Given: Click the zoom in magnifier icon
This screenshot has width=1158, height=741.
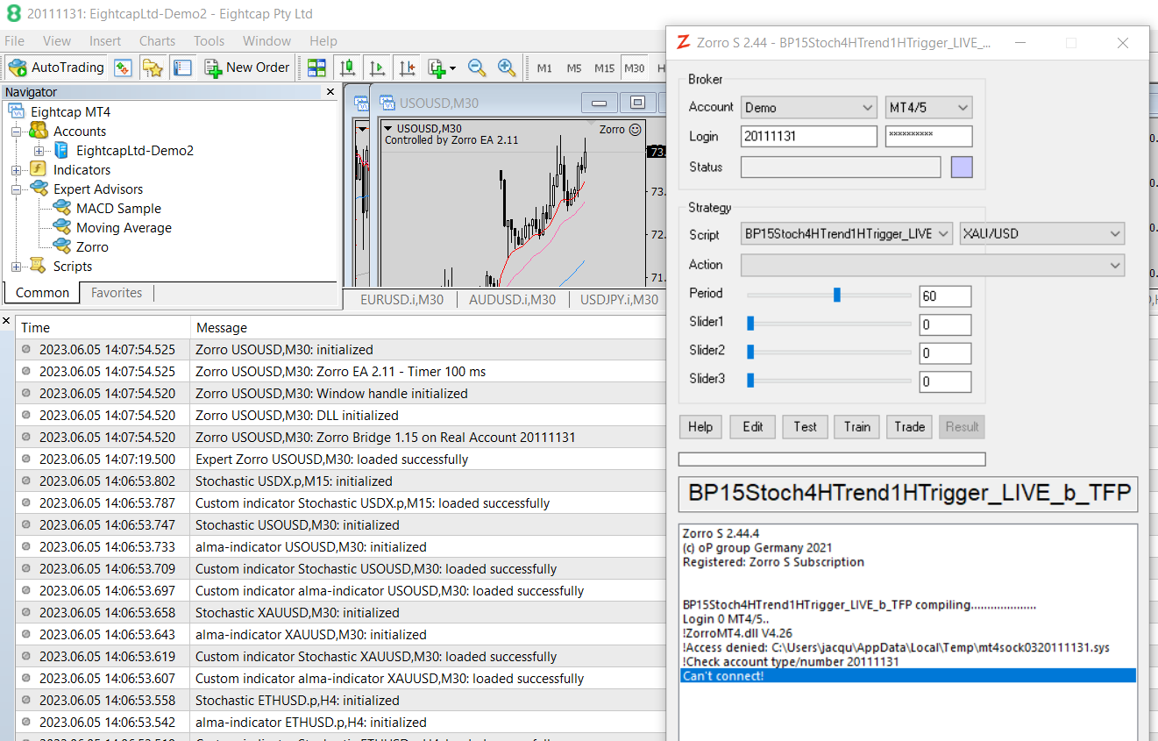Looking at the screenshot, I should (x=507, y=68).
